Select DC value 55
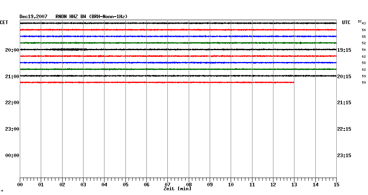 (x=364, y=37)
